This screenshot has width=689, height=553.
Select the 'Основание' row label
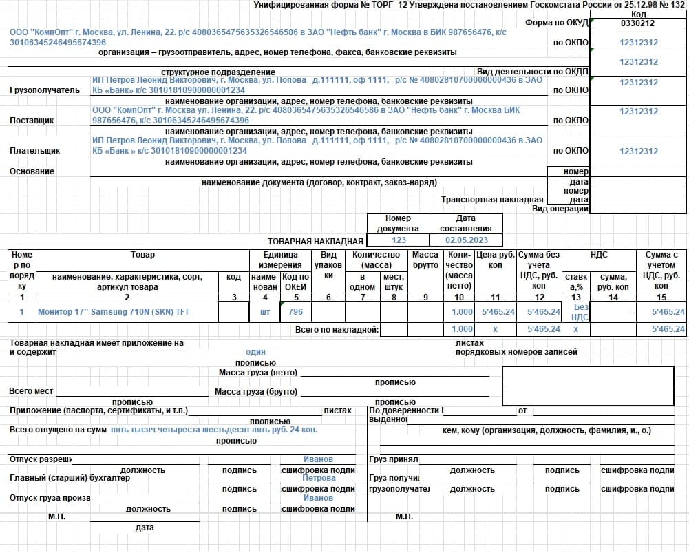(x=32, y=171)
